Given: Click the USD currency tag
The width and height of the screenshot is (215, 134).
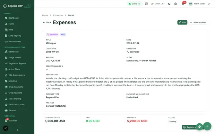Looking at the screenshot, I should point(63,35).
